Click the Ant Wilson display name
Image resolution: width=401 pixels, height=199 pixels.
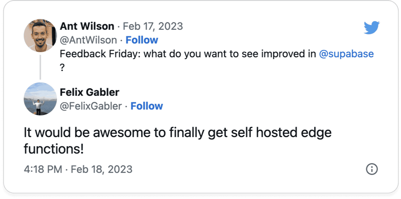tap(87, 26)
